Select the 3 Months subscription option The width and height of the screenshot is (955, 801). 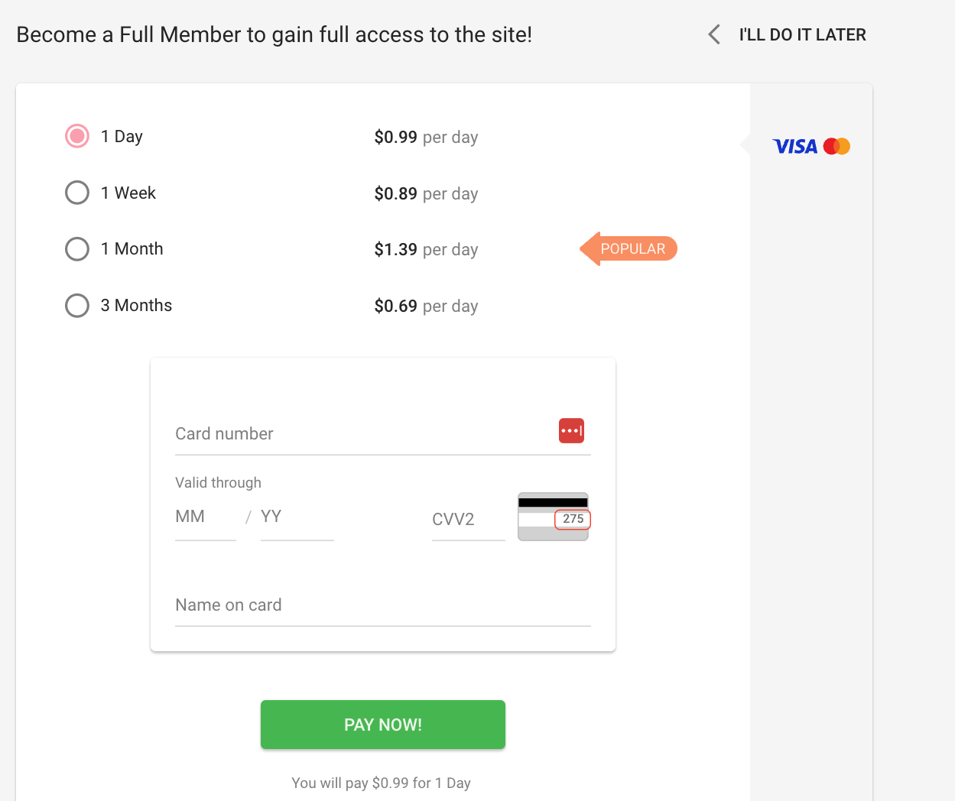pos(76,305)
